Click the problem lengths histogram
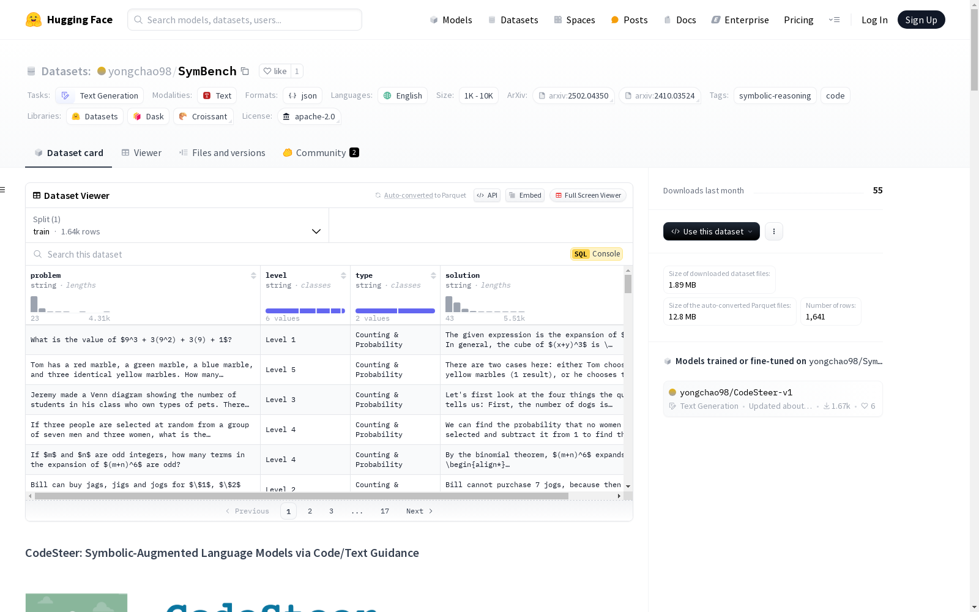 coord(70,304)
